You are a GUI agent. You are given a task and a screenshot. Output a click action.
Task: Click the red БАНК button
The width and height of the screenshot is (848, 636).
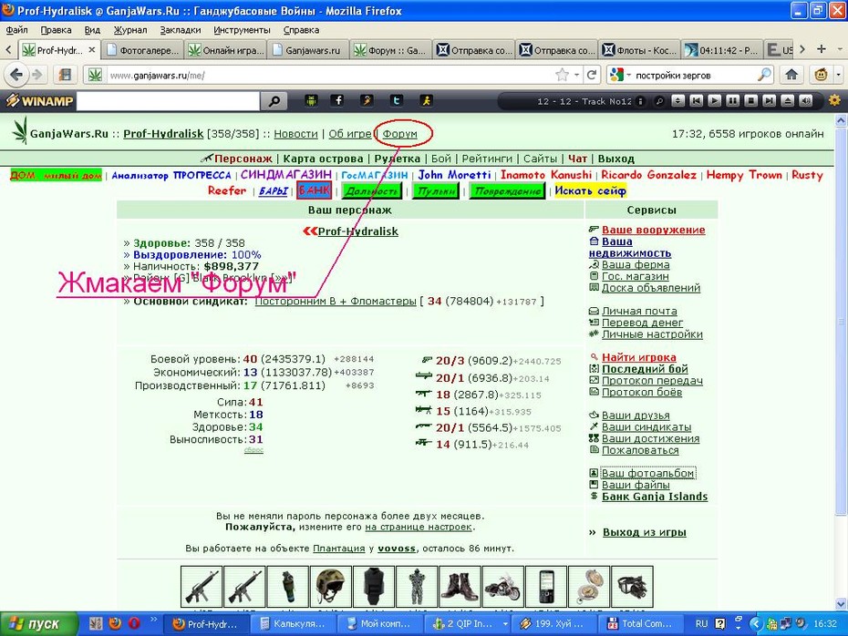315,190
